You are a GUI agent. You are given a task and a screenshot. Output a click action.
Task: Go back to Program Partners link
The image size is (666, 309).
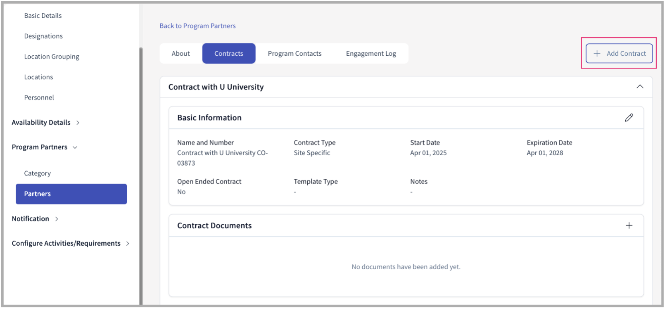pos(197,26)
